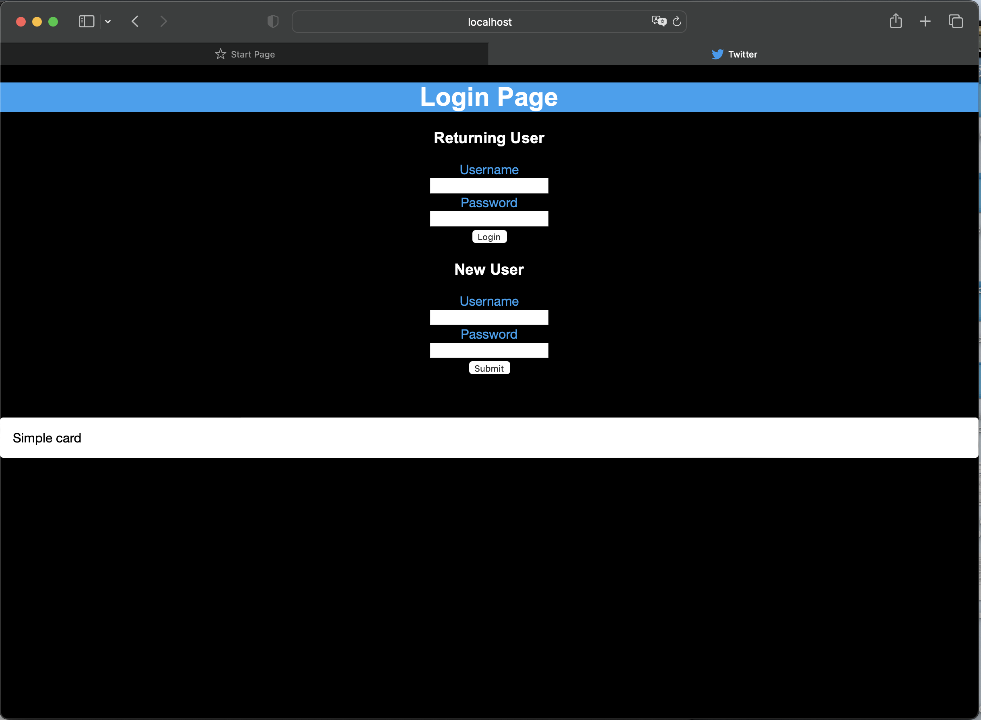The width and height of the screenshot is (981, 720).
Task: Show tab overview icon
Action: click(x=955, y=21)
